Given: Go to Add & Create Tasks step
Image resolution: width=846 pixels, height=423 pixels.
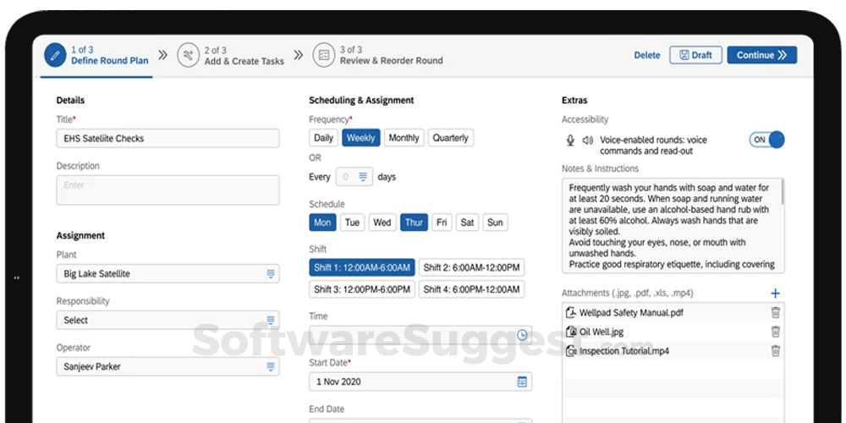Looking at the screenshot, I should 231,56.
